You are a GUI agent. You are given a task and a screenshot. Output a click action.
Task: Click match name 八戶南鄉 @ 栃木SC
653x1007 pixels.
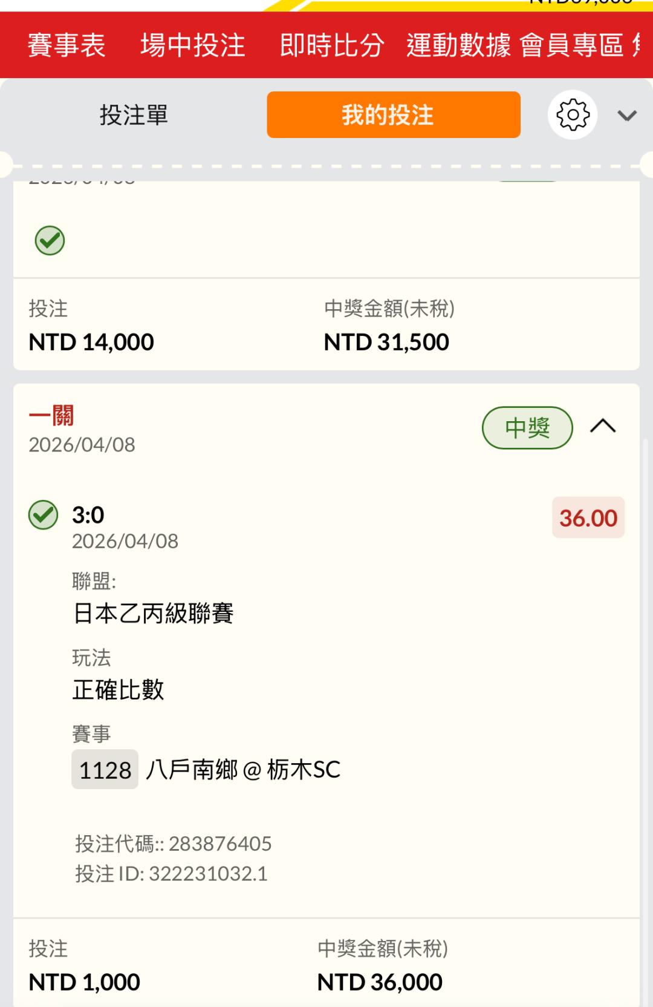click(x=243, y=770)
